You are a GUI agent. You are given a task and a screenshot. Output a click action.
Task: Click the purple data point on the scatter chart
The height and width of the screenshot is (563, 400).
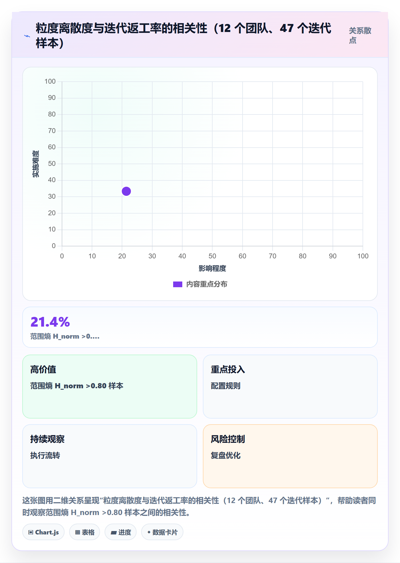(126, 191)
